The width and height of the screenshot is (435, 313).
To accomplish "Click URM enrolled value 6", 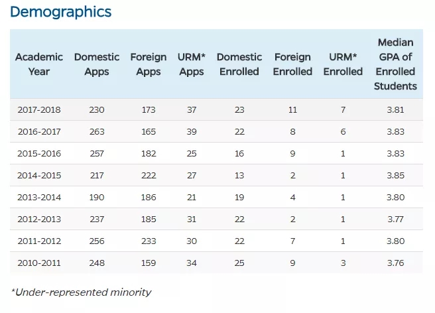I will (343, 131).
